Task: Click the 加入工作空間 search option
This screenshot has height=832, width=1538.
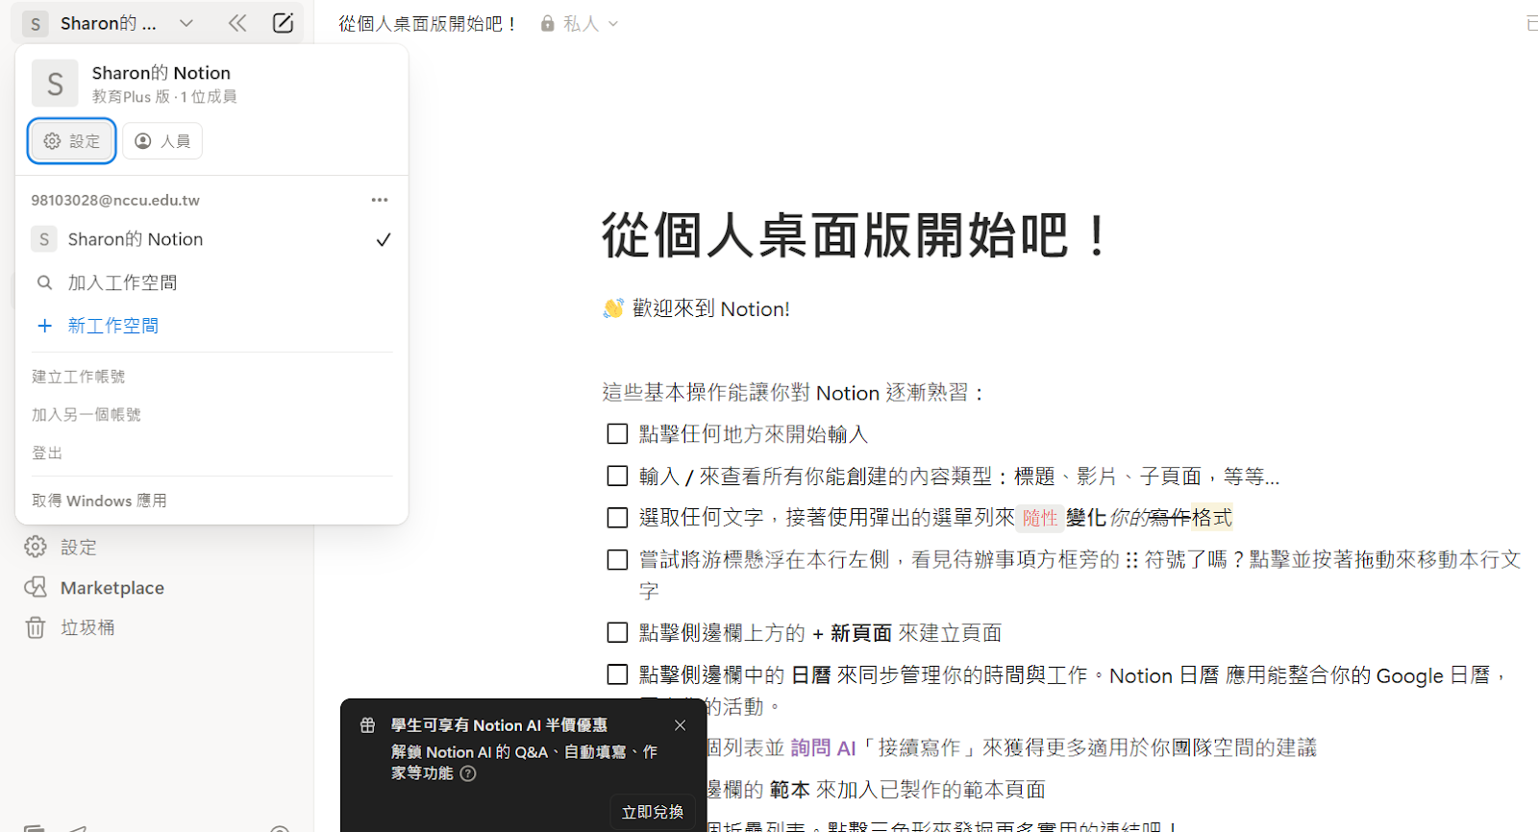Action: (x=122, y=282)
